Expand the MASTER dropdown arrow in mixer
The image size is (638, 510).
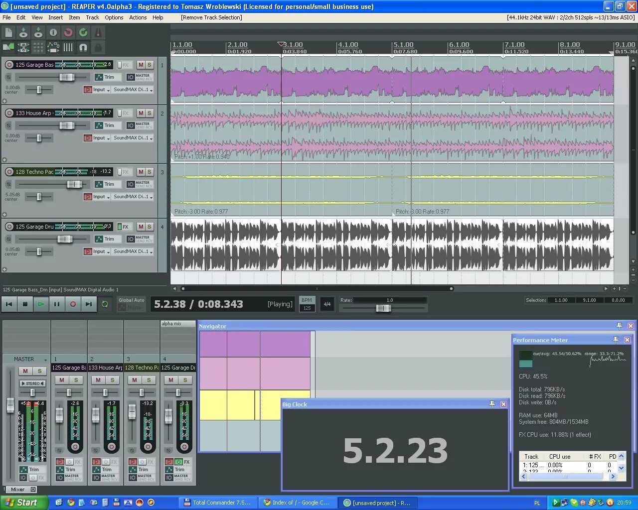tap(45, 360)
